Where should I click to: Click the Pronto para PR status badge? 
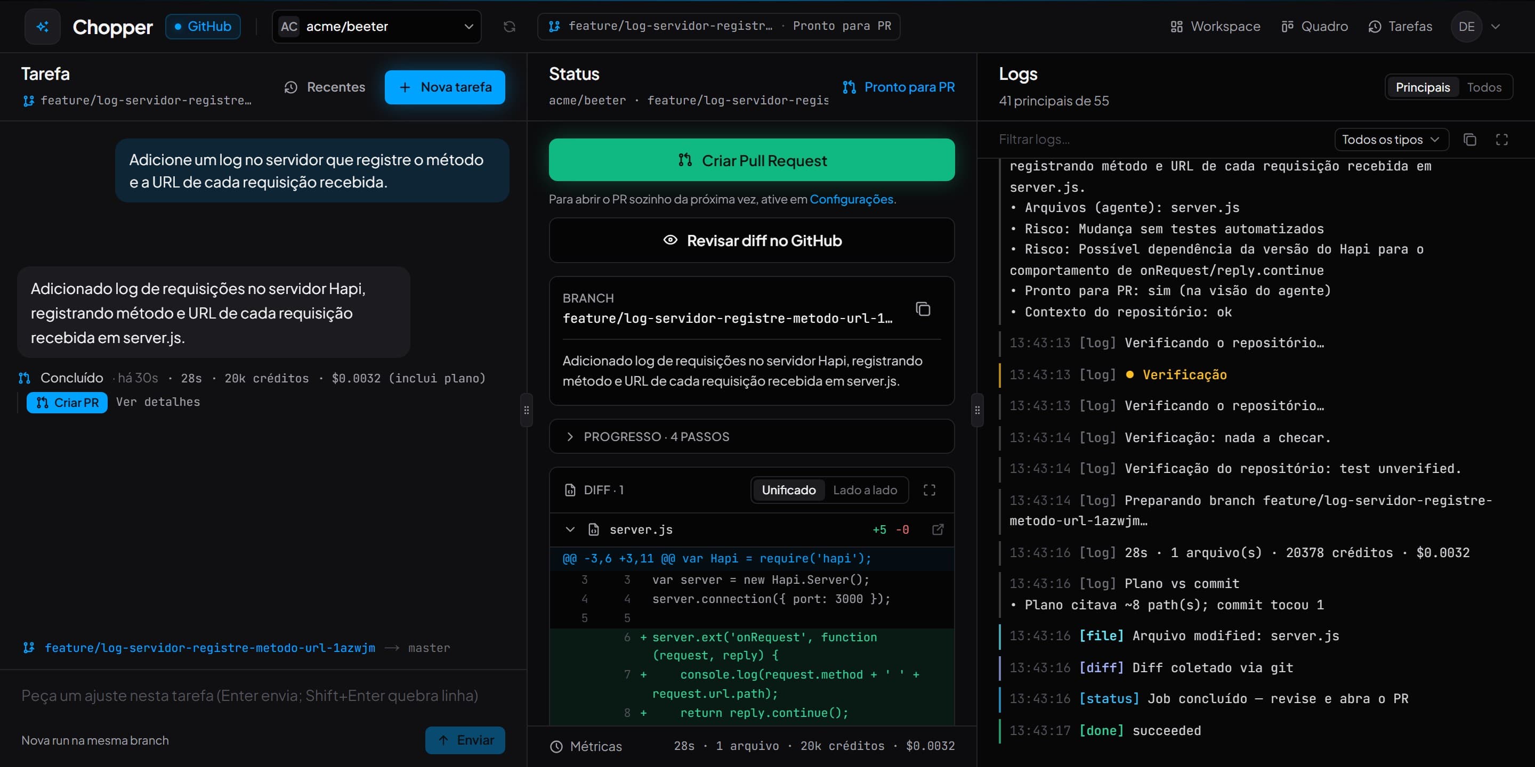(898, 87)
